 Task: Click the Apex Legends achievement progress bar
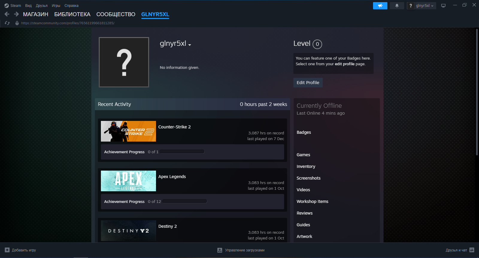(x=184, y=201)
